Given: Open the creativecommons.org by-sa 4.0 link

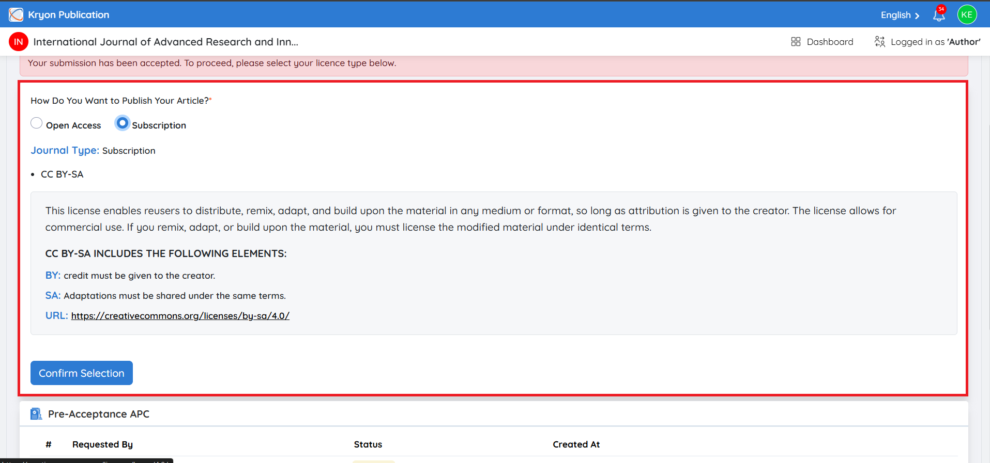Looking at the screenshot, I should tap(180, 316).
